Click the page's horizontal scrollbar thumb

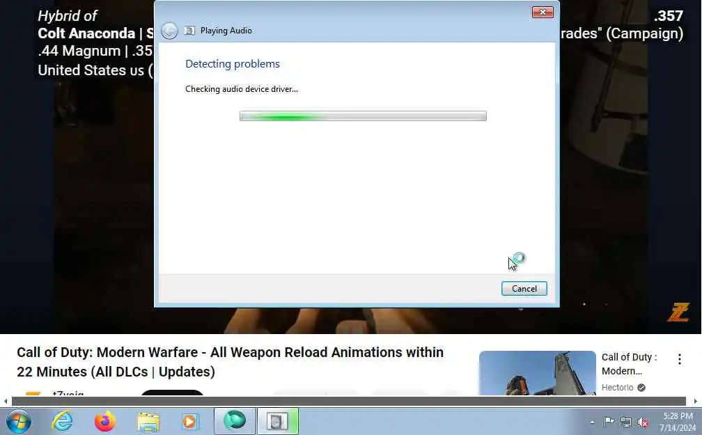point(349,401)
